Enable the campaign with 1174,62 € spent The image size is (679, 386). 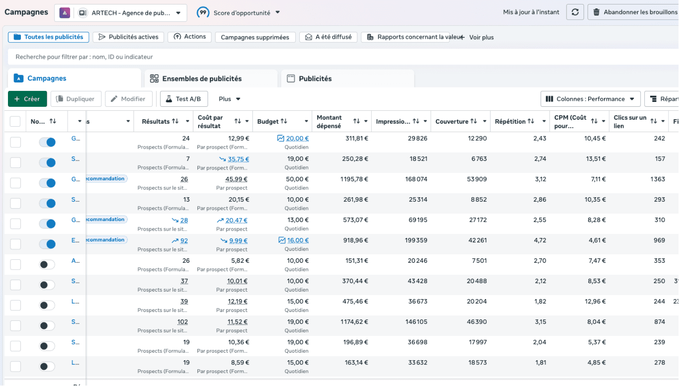[x=47, y=325]
